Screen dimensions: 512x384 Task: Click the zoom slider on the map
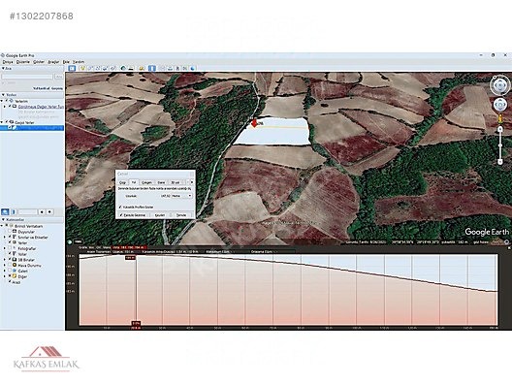(x=500, y=145)
